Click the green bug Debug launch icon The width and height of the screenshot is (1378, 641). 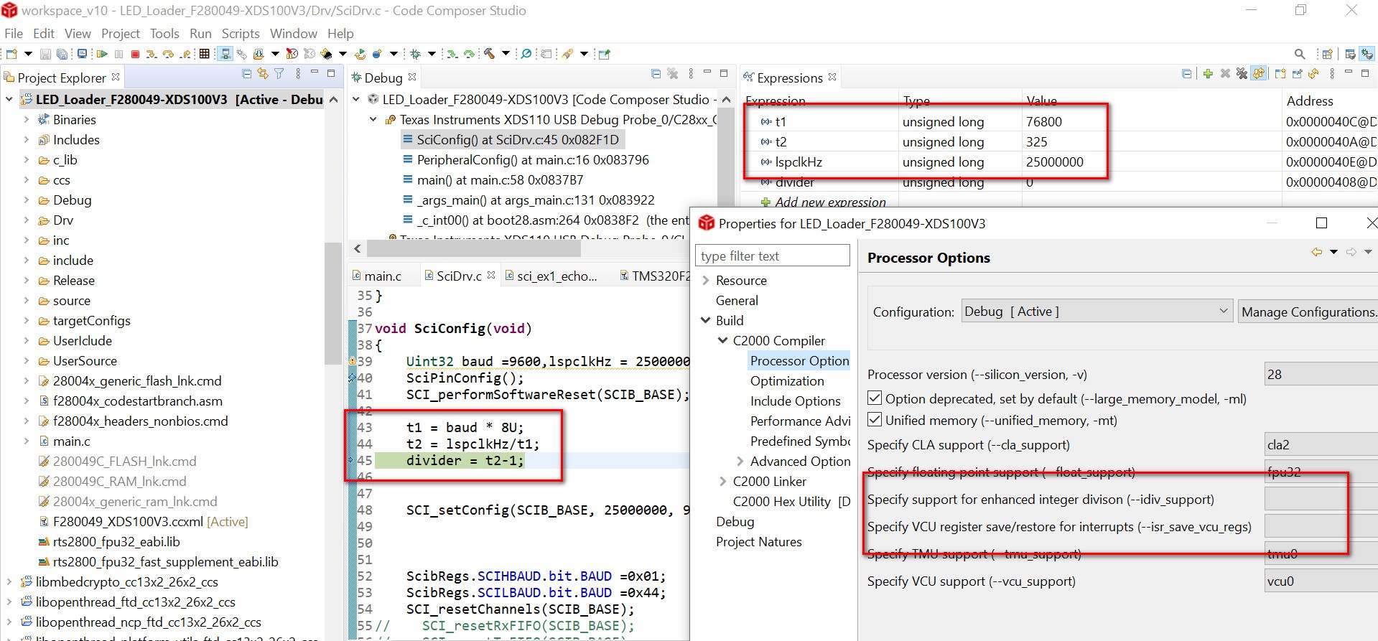pos(415,54)
